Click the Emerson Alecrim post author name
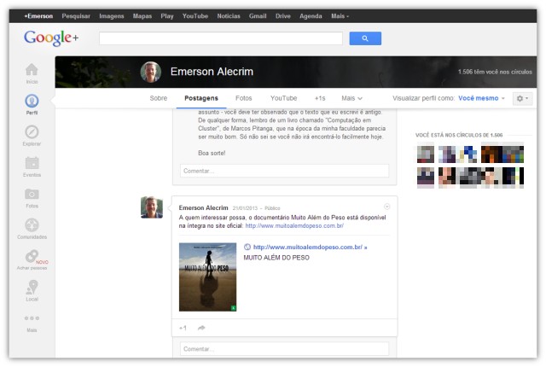Image resolution: width=546 pixels, height=367 pixels. point(203,207)
